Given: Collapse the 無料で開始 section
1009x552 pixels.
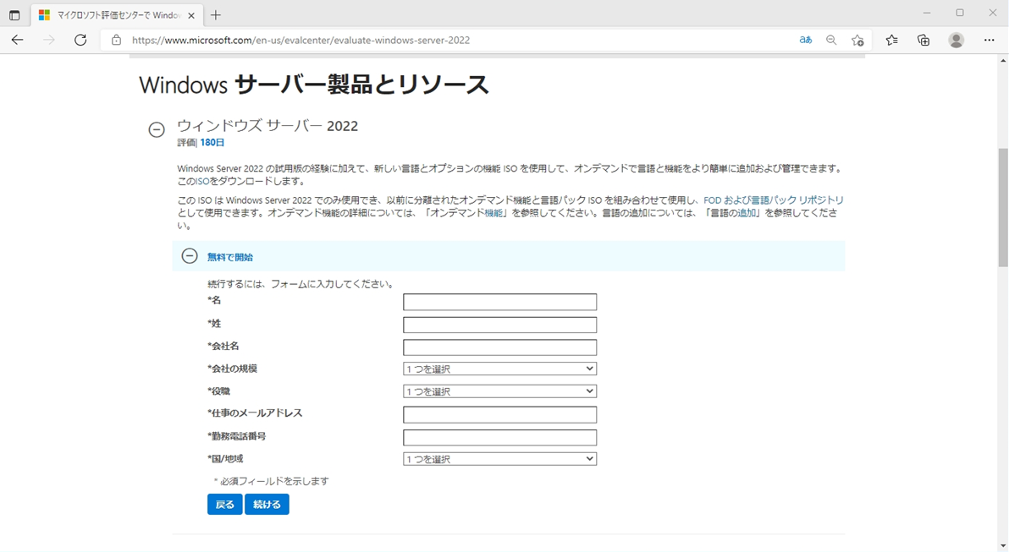Looking at the screenshot, I should tap(190, 256).
